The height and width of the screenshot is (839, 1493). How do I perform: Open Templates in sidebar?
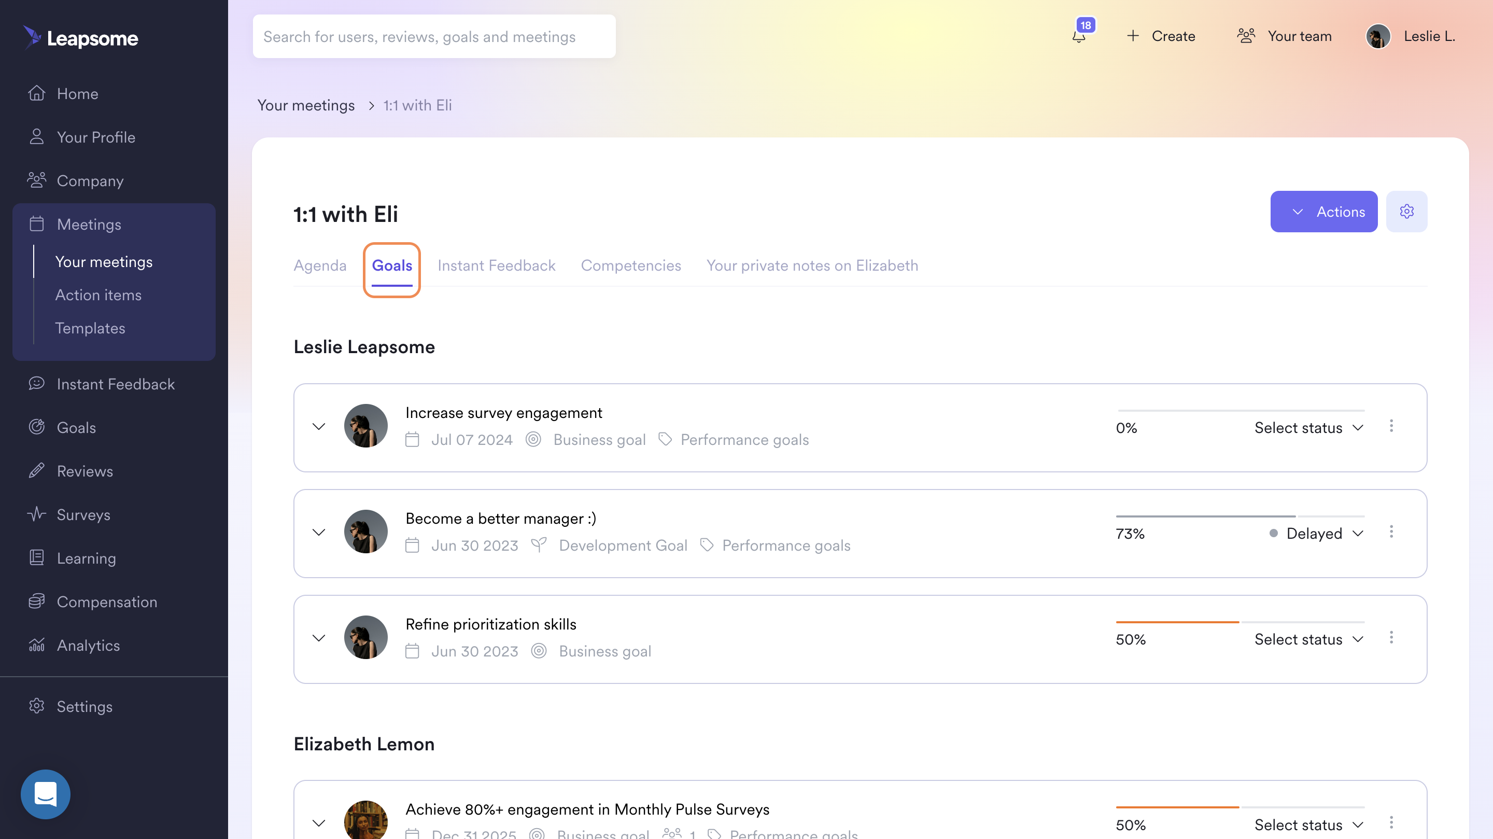point(90,328)
